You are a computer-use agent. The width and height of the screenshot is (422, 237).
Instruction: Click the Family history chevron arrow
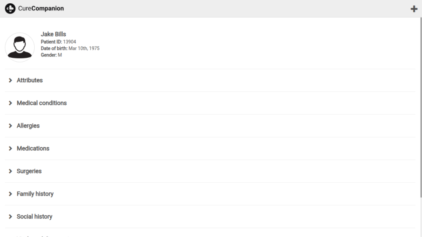coord(10,194)
